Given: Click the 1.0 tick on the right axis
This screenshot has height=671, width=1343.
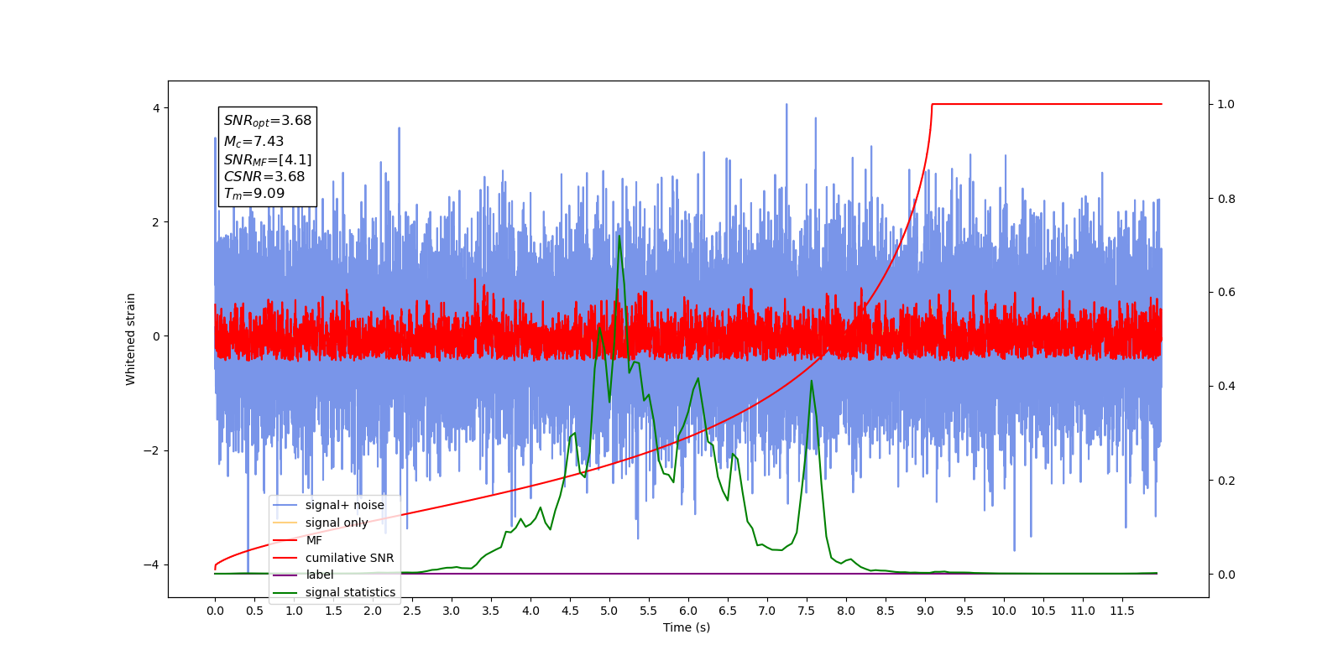Looking at the screenshot, I should point(1226,105).
